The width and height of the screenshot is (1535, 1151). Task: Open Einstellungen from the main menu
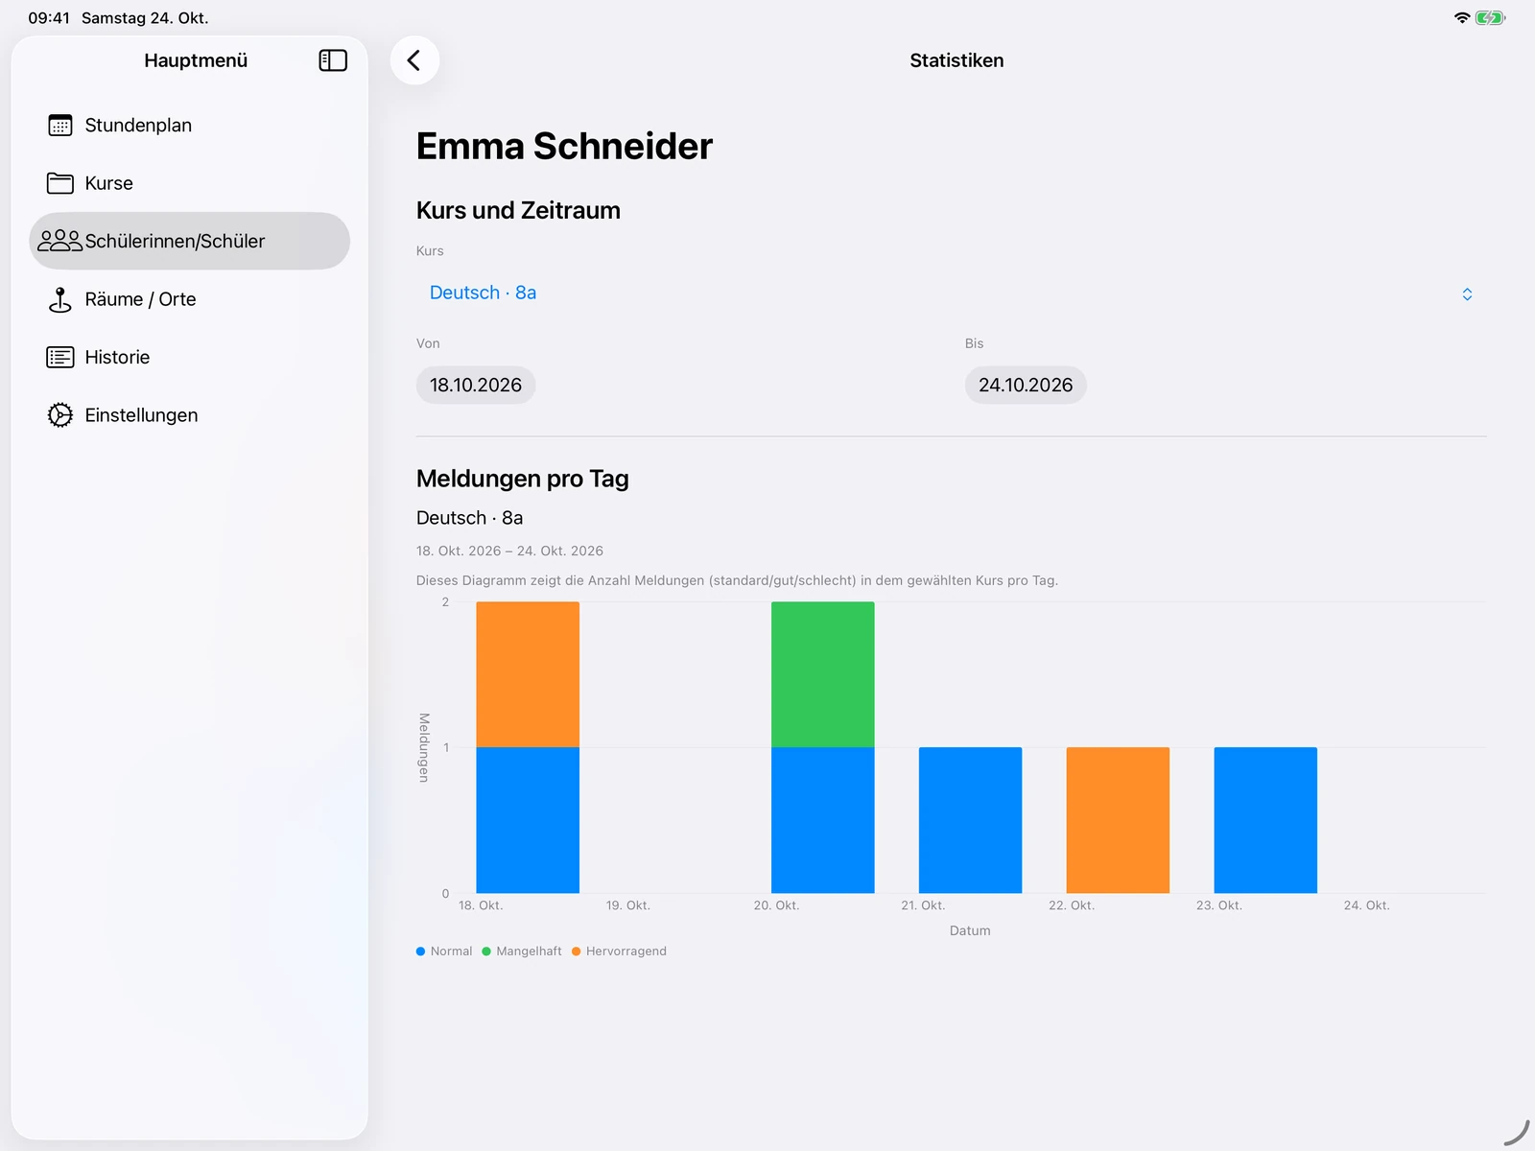coord(190,415)
